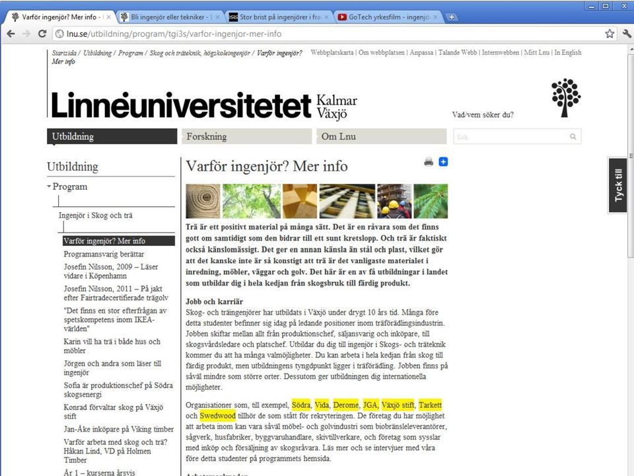This screenshot has height=476, width=634.
Task: Open 'Jörgen och andra' sidebar link
Action: pyautogui.click(x=112, y=368)
